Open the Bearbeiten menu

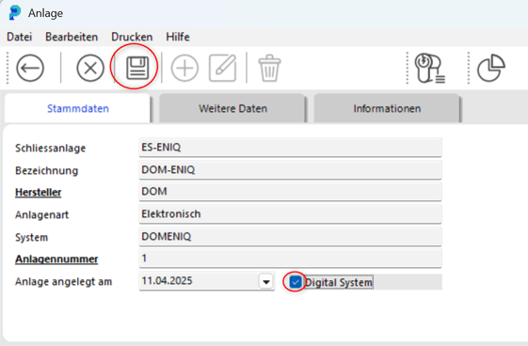pyautogui.click(x=72, y=37)
